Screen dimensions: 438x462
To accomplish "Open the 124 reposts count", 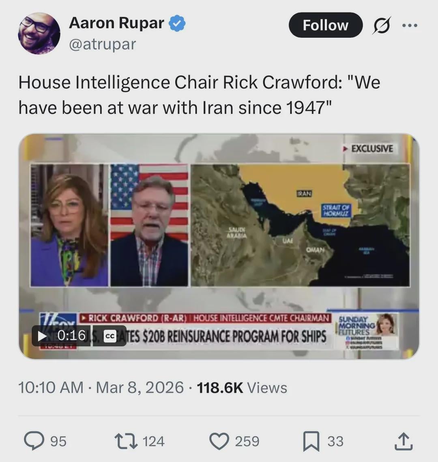I will pos(153,441).
